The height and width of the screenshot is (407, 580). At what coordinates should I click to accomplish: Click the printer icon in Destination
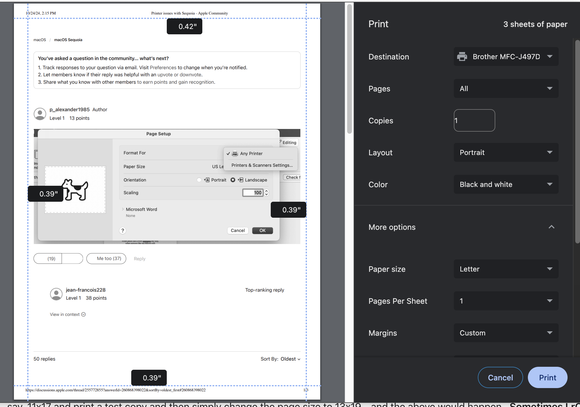(x=462, y=56)
